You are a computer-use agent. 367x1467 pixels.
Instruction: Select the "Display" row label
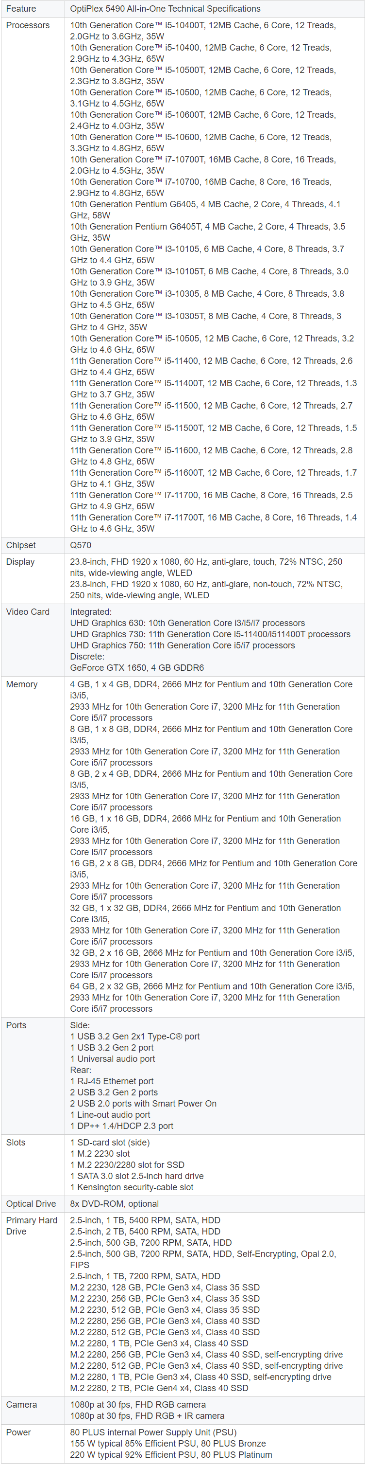pyautogui.click(x=20, y=561)
